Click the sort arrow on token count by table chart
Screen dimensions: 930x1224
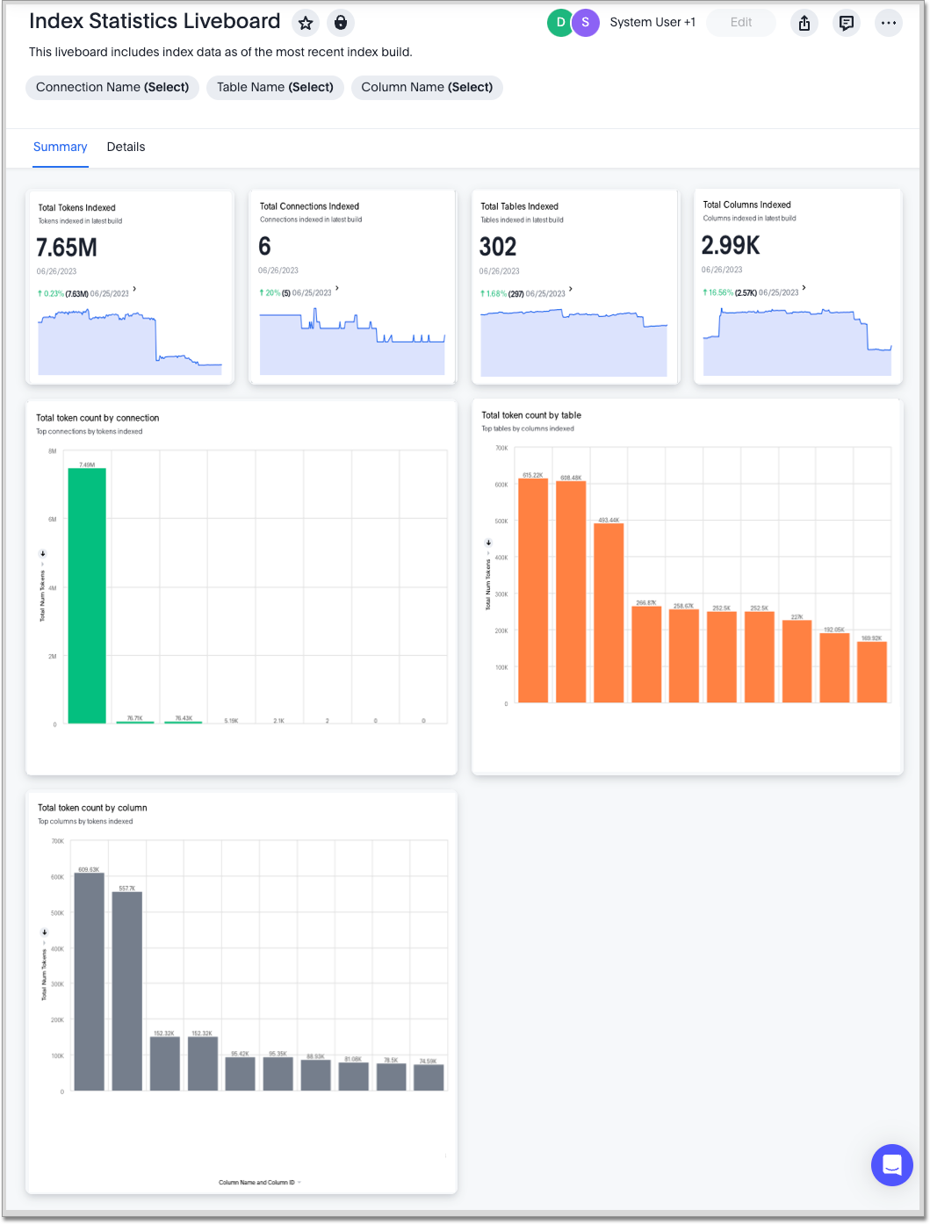(x=488, y=543)
